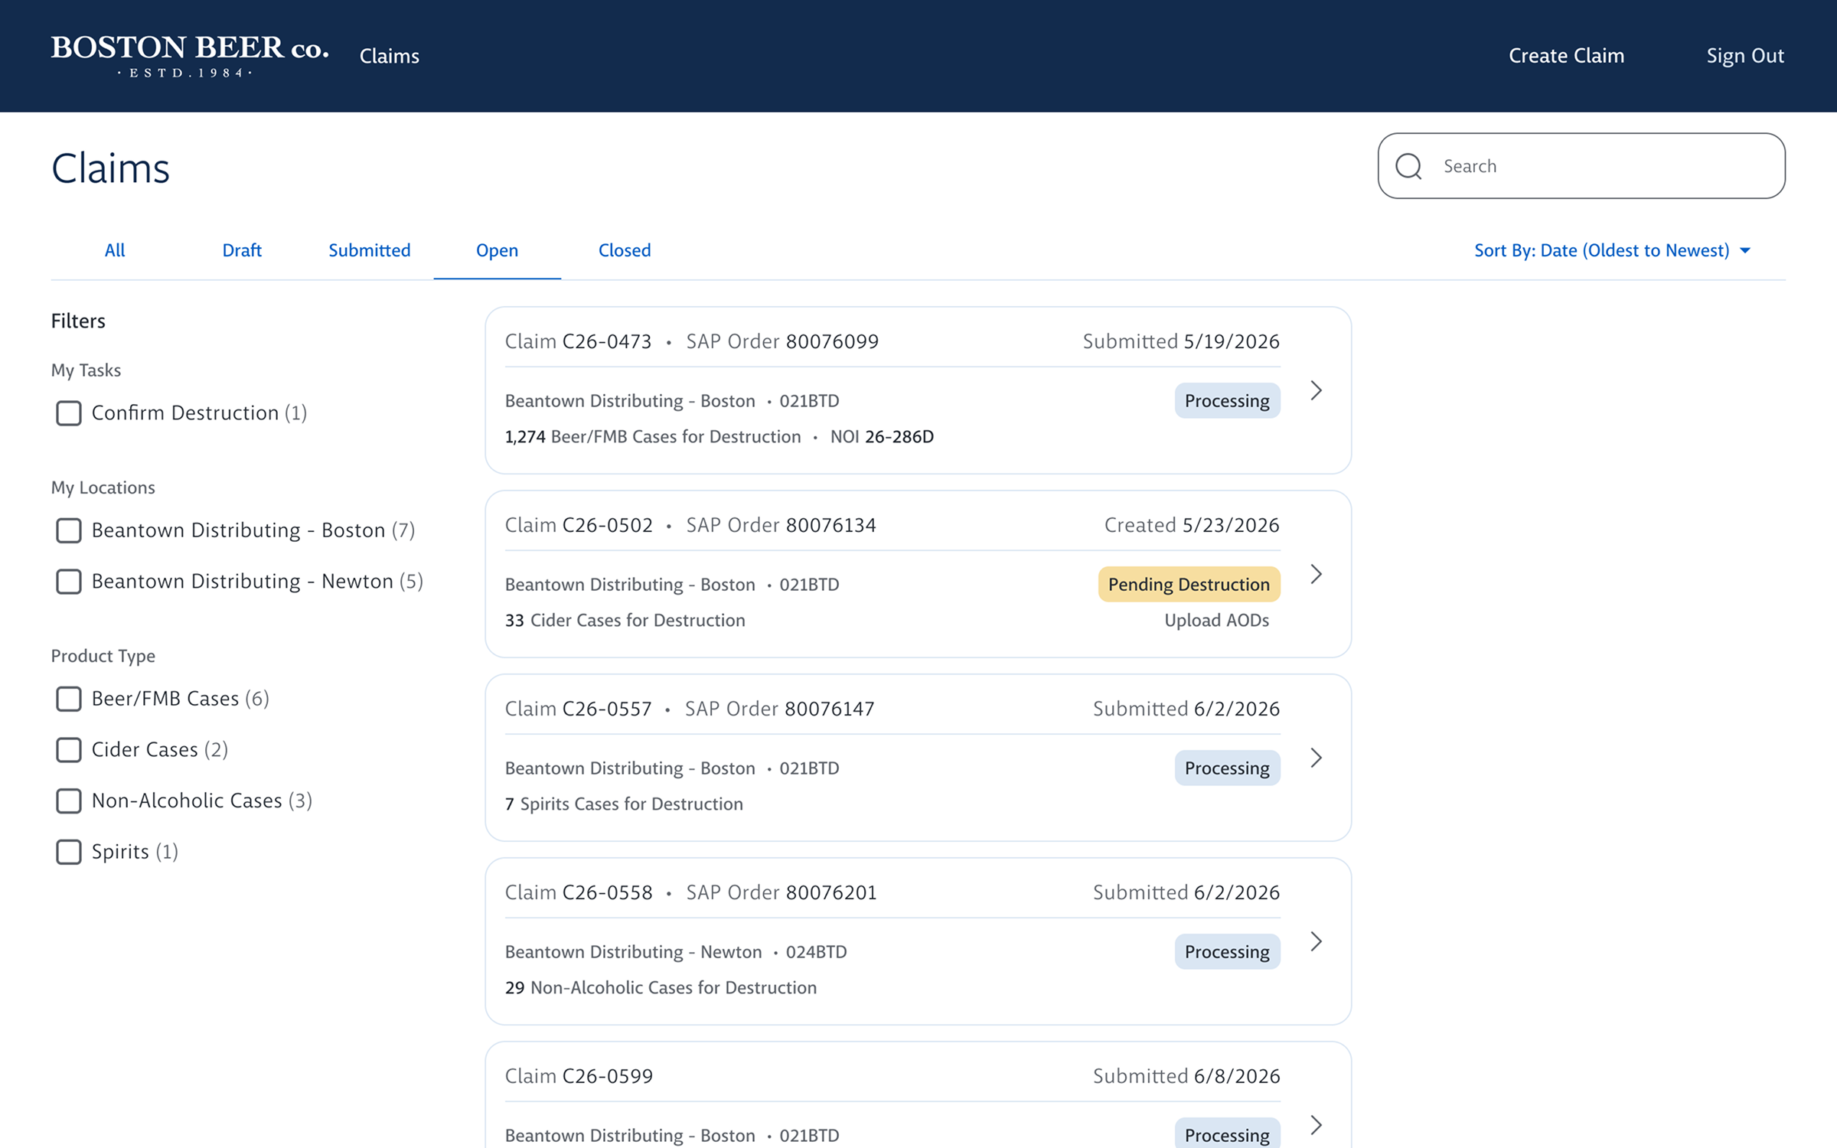
Task: Click 'Created 5/23/2026' date text
Action: [1192, 525]
